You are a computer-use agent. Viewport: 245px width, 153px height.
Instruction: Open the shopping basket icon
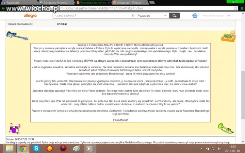195,16
